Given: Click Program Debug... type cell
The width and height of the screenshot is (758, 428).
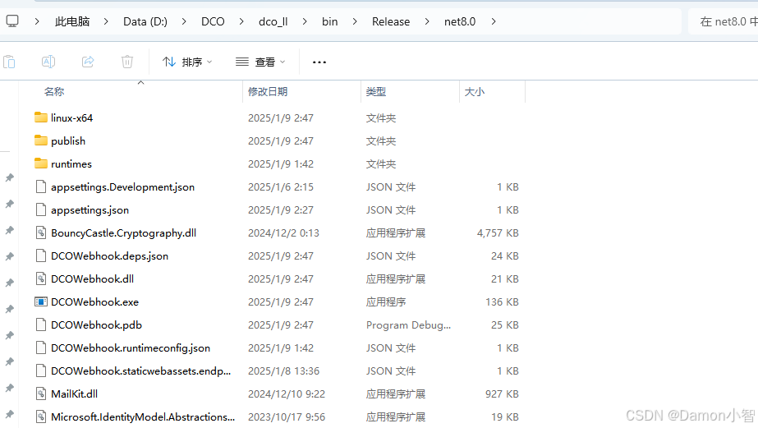Looking at the screenshot, I should point(408,324).
